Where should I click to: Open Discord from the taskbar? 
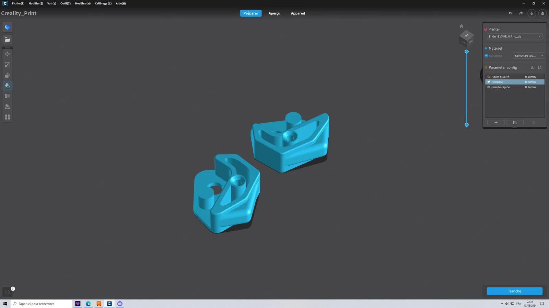[120, 304]
